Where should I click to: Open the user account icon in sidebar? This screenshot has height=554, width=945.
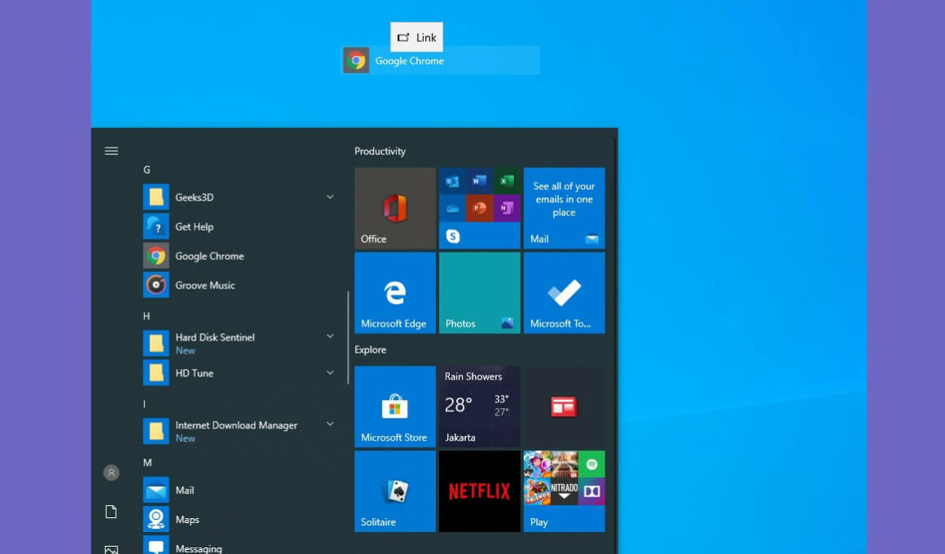112,473
